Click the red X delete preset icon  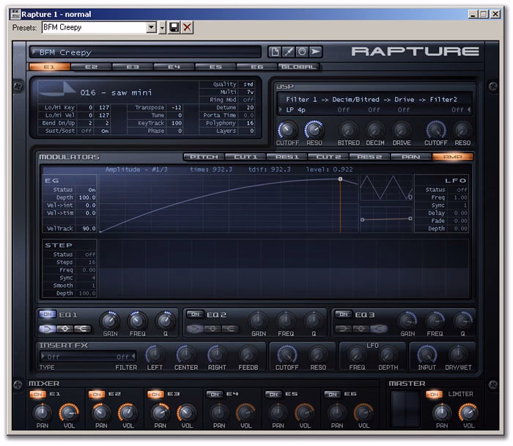pyautogui.click(x=187, y=27)
